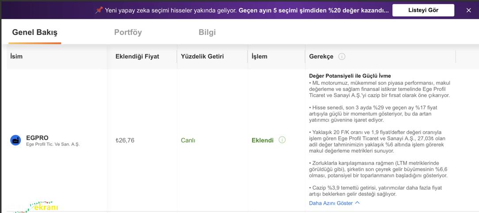Click the Değer Potansiyeli ile Güçlü İvme heading
This screenshot has width=479, height=213.
[x=350, y=76]
